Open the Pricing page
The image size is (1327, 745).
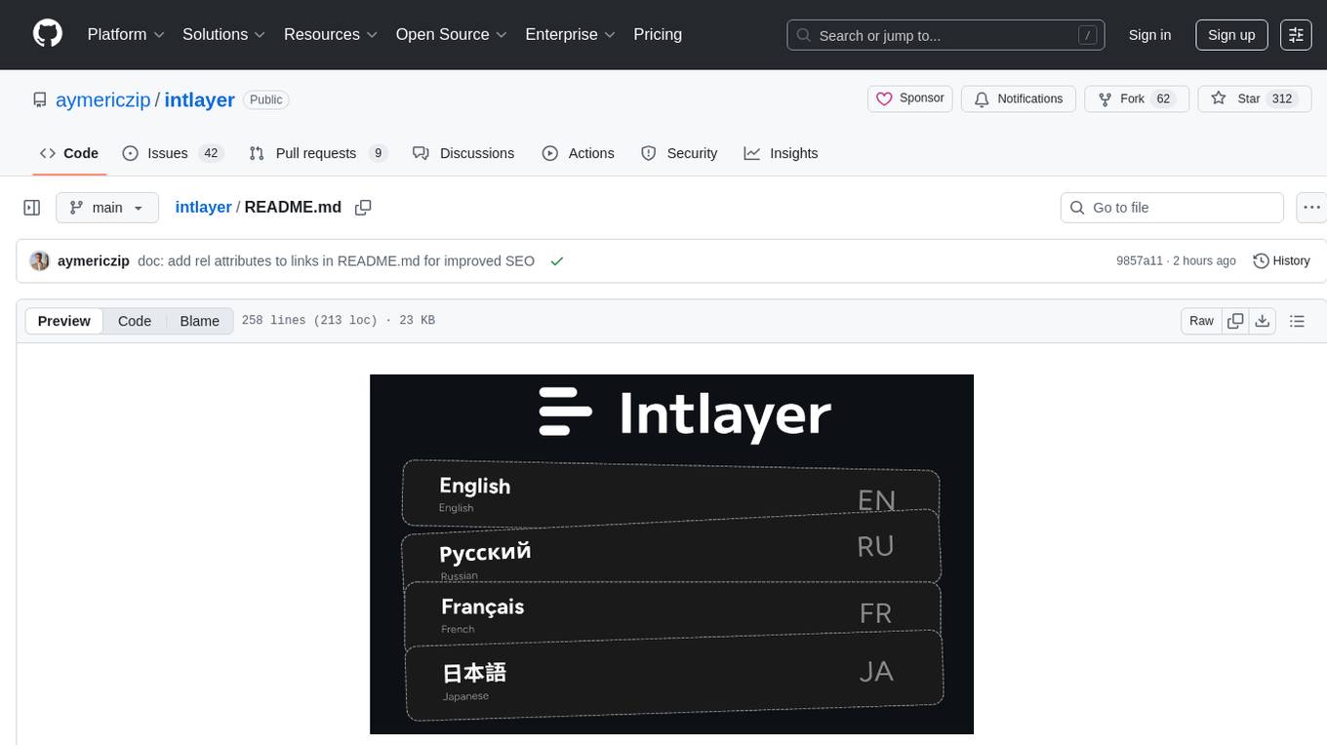(x=658, y=34)
